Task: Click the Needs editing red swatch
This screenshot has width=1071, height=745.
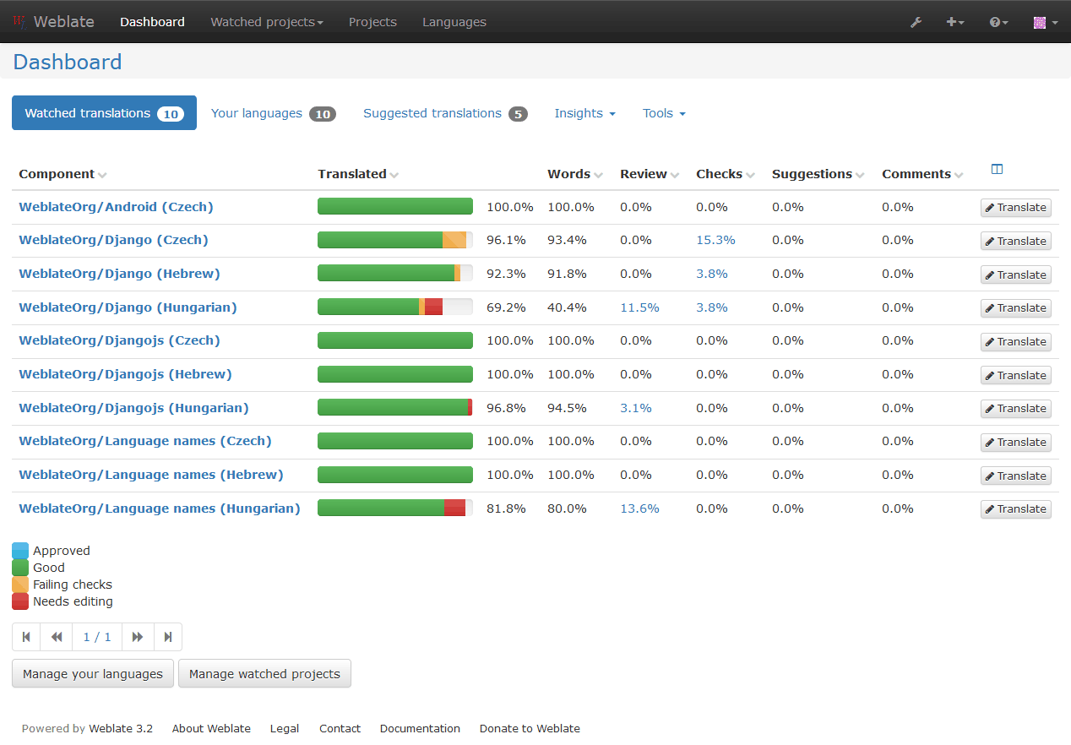Action: point(20,601)
